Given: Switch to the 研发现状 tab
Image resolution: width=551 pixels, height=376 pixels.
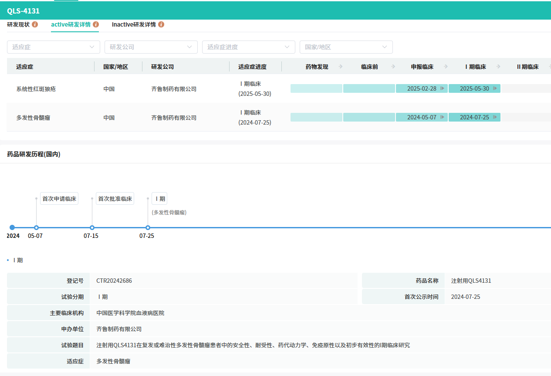Looking at the screenshot, I should (x=18, y=24).
